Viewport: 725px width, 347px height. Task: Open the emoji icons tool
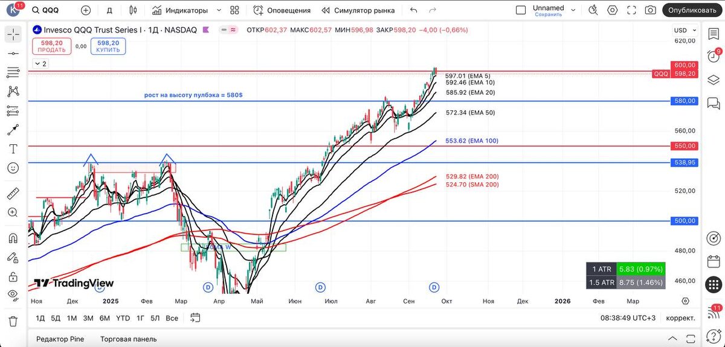tap(13, 168)
